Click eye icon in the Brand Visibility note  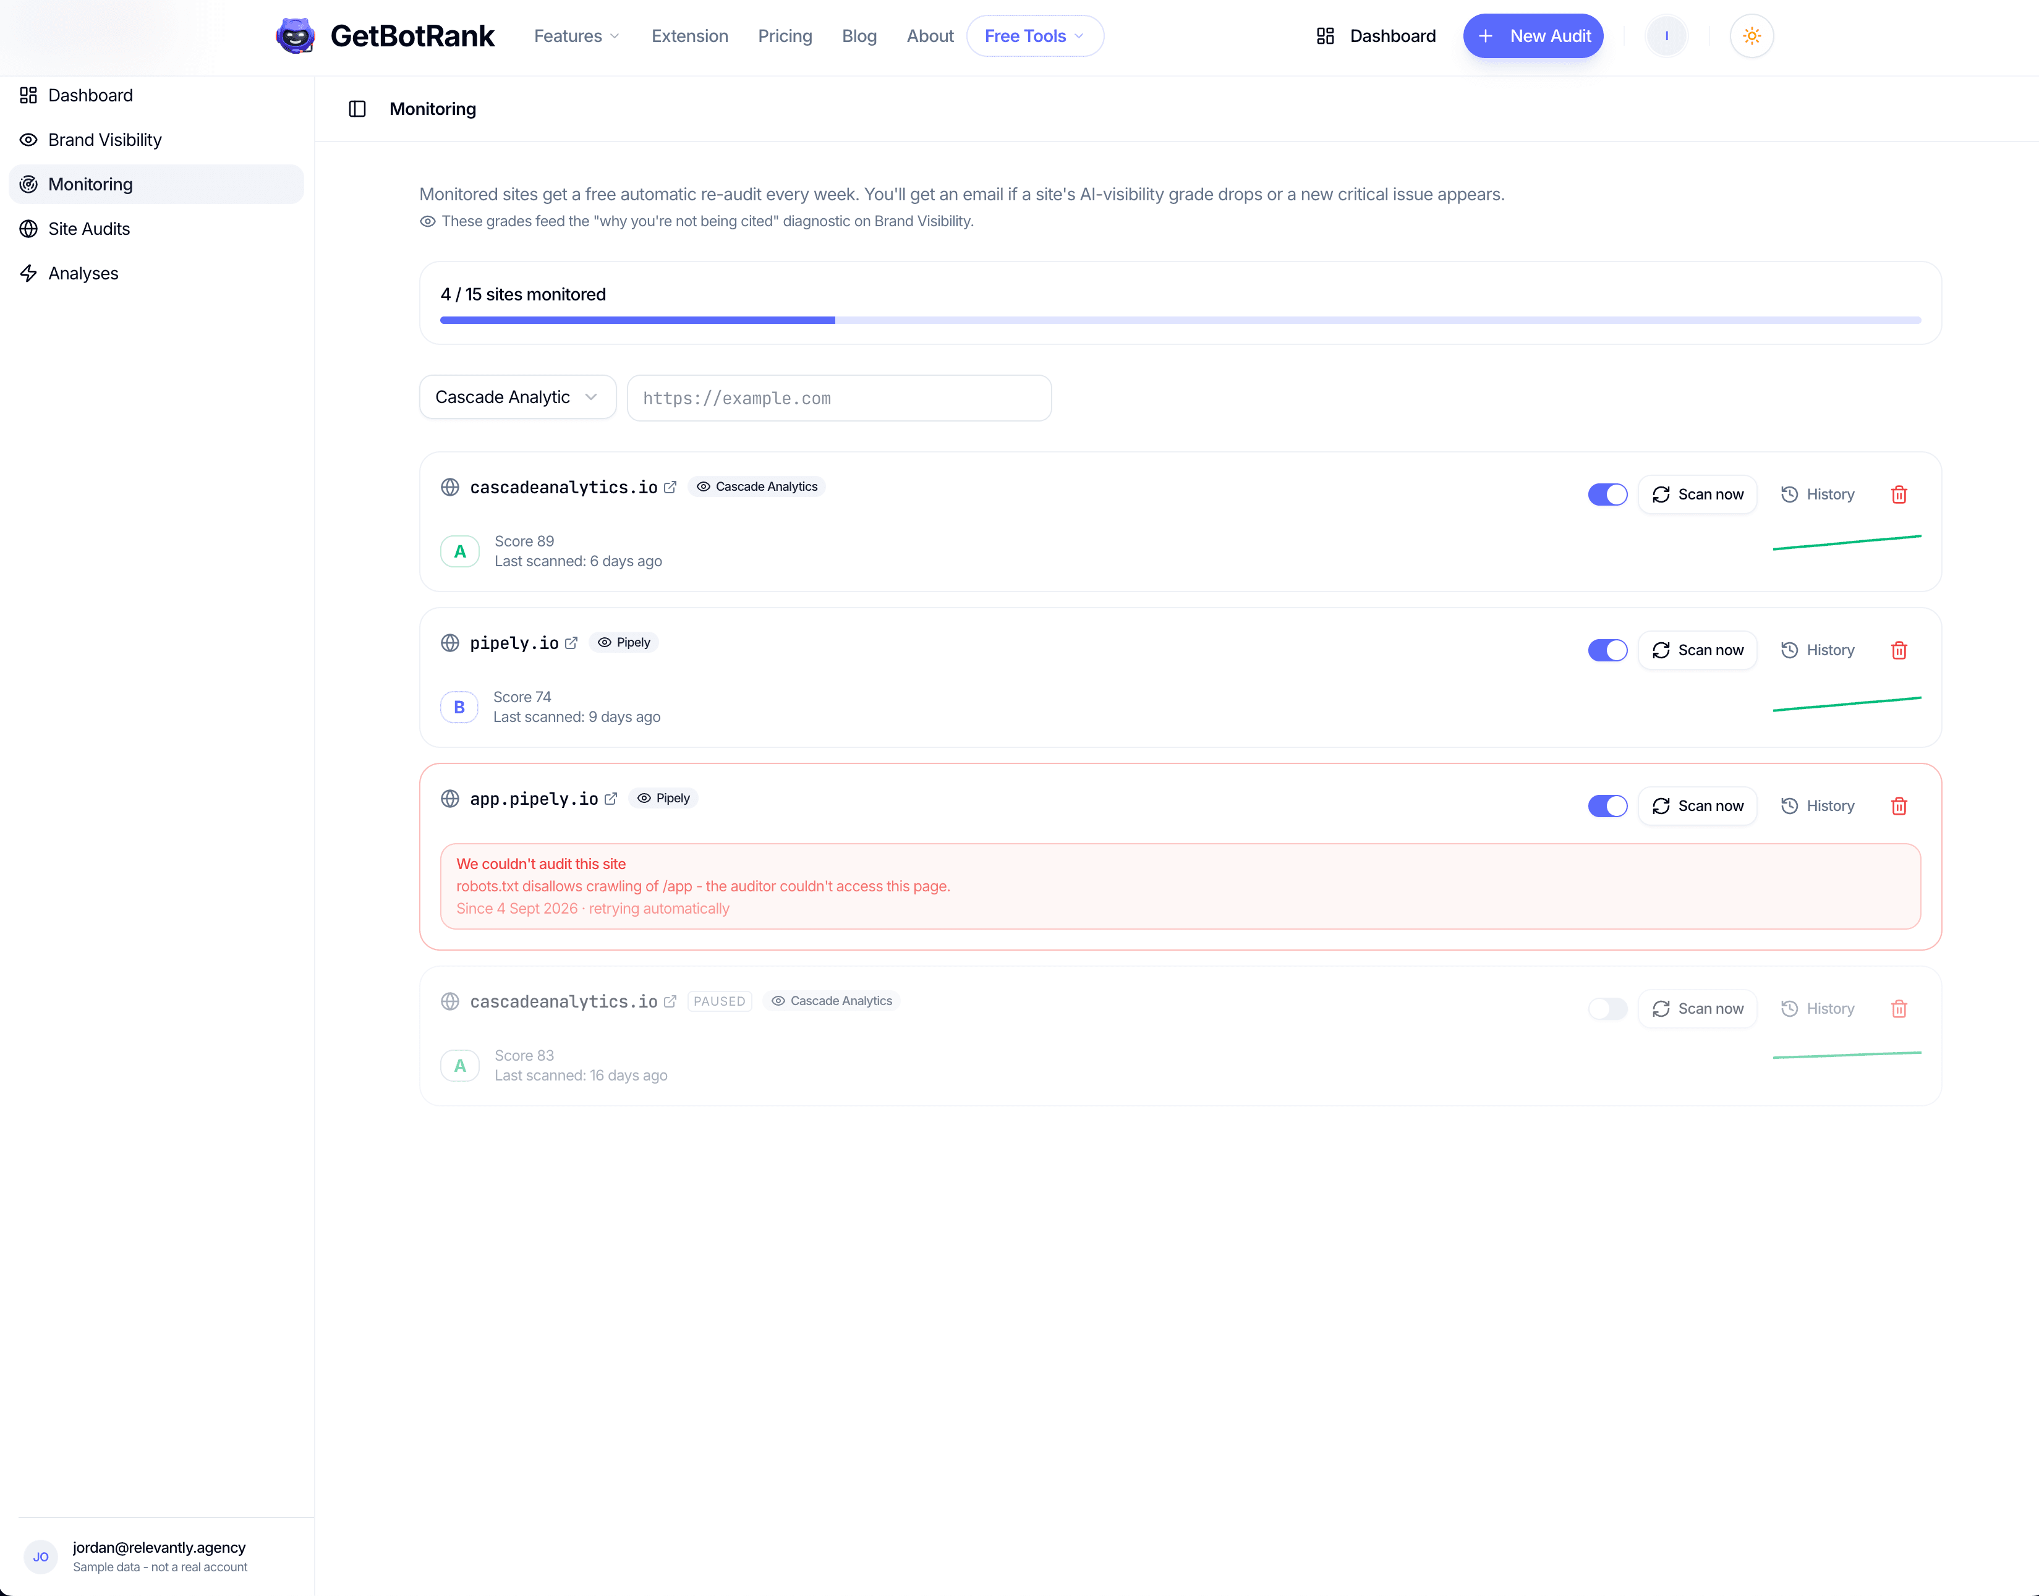[427, 221]
